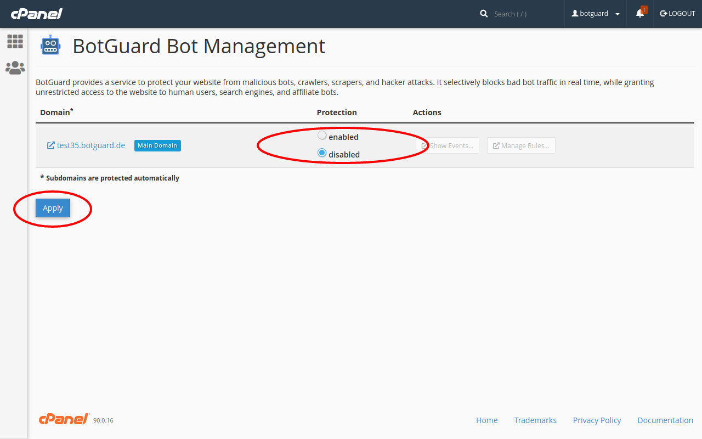The height and width of the screenshot is (439, 702).
Task: Click the Domain column header
Action: coord(56,112)
